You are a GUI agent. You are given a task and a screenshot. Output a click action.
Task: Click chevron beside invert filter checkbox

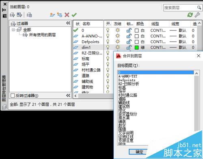[x=68, y=96]
